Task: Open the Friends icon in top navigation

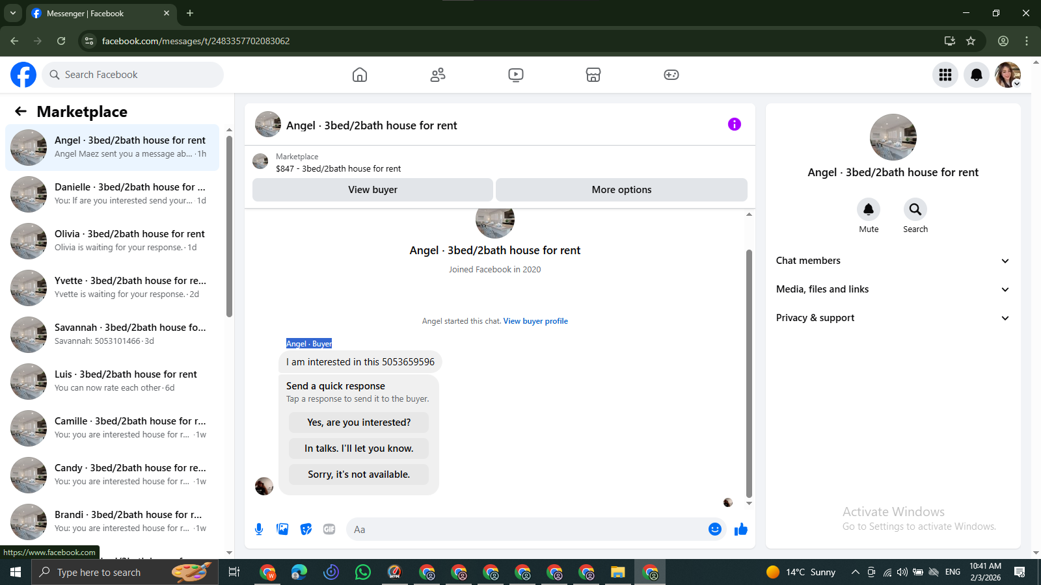Action: (438, 75)
